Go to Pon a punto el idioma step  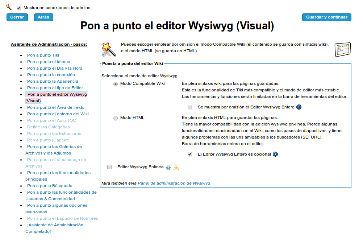click(x=49, y=62)
